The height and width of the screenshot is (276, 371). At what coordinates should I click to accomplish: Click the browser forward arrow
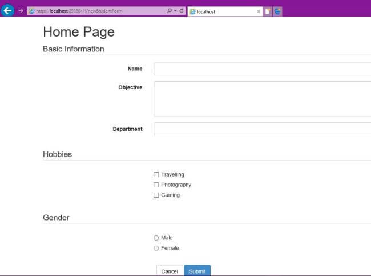(x=21, y=11)
